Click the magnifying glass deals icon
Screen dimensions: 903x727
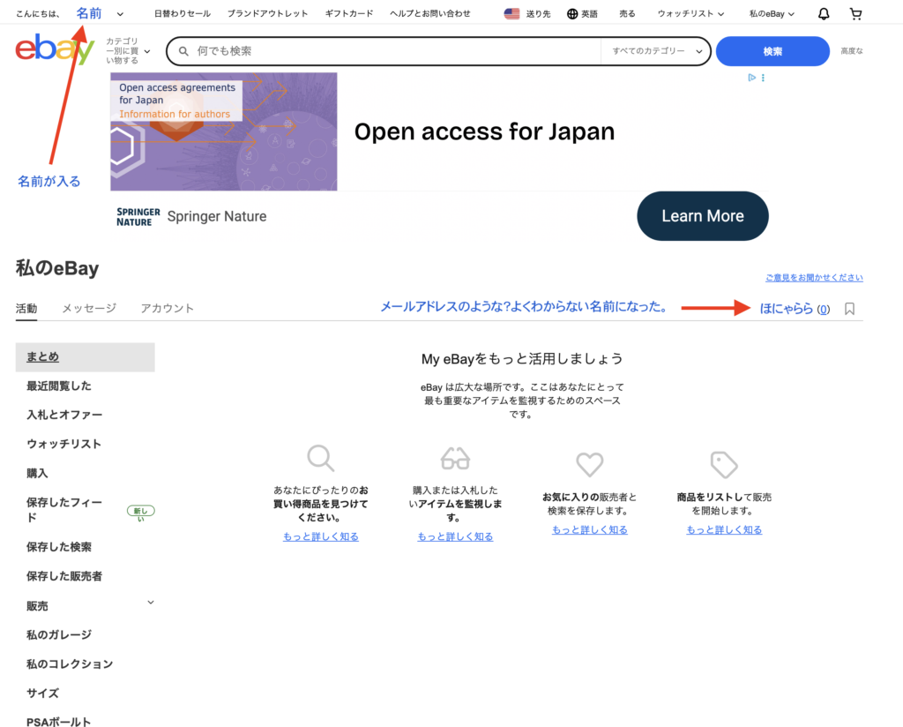[320, 459]
